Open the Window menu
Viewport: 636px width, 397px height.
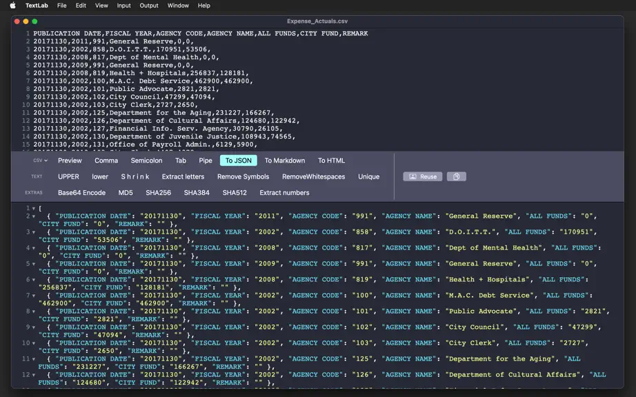[x=178, y=6]
